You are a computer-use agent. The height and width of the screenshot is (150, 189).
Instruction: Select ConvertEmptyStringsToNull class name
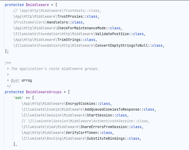(122, 45)
